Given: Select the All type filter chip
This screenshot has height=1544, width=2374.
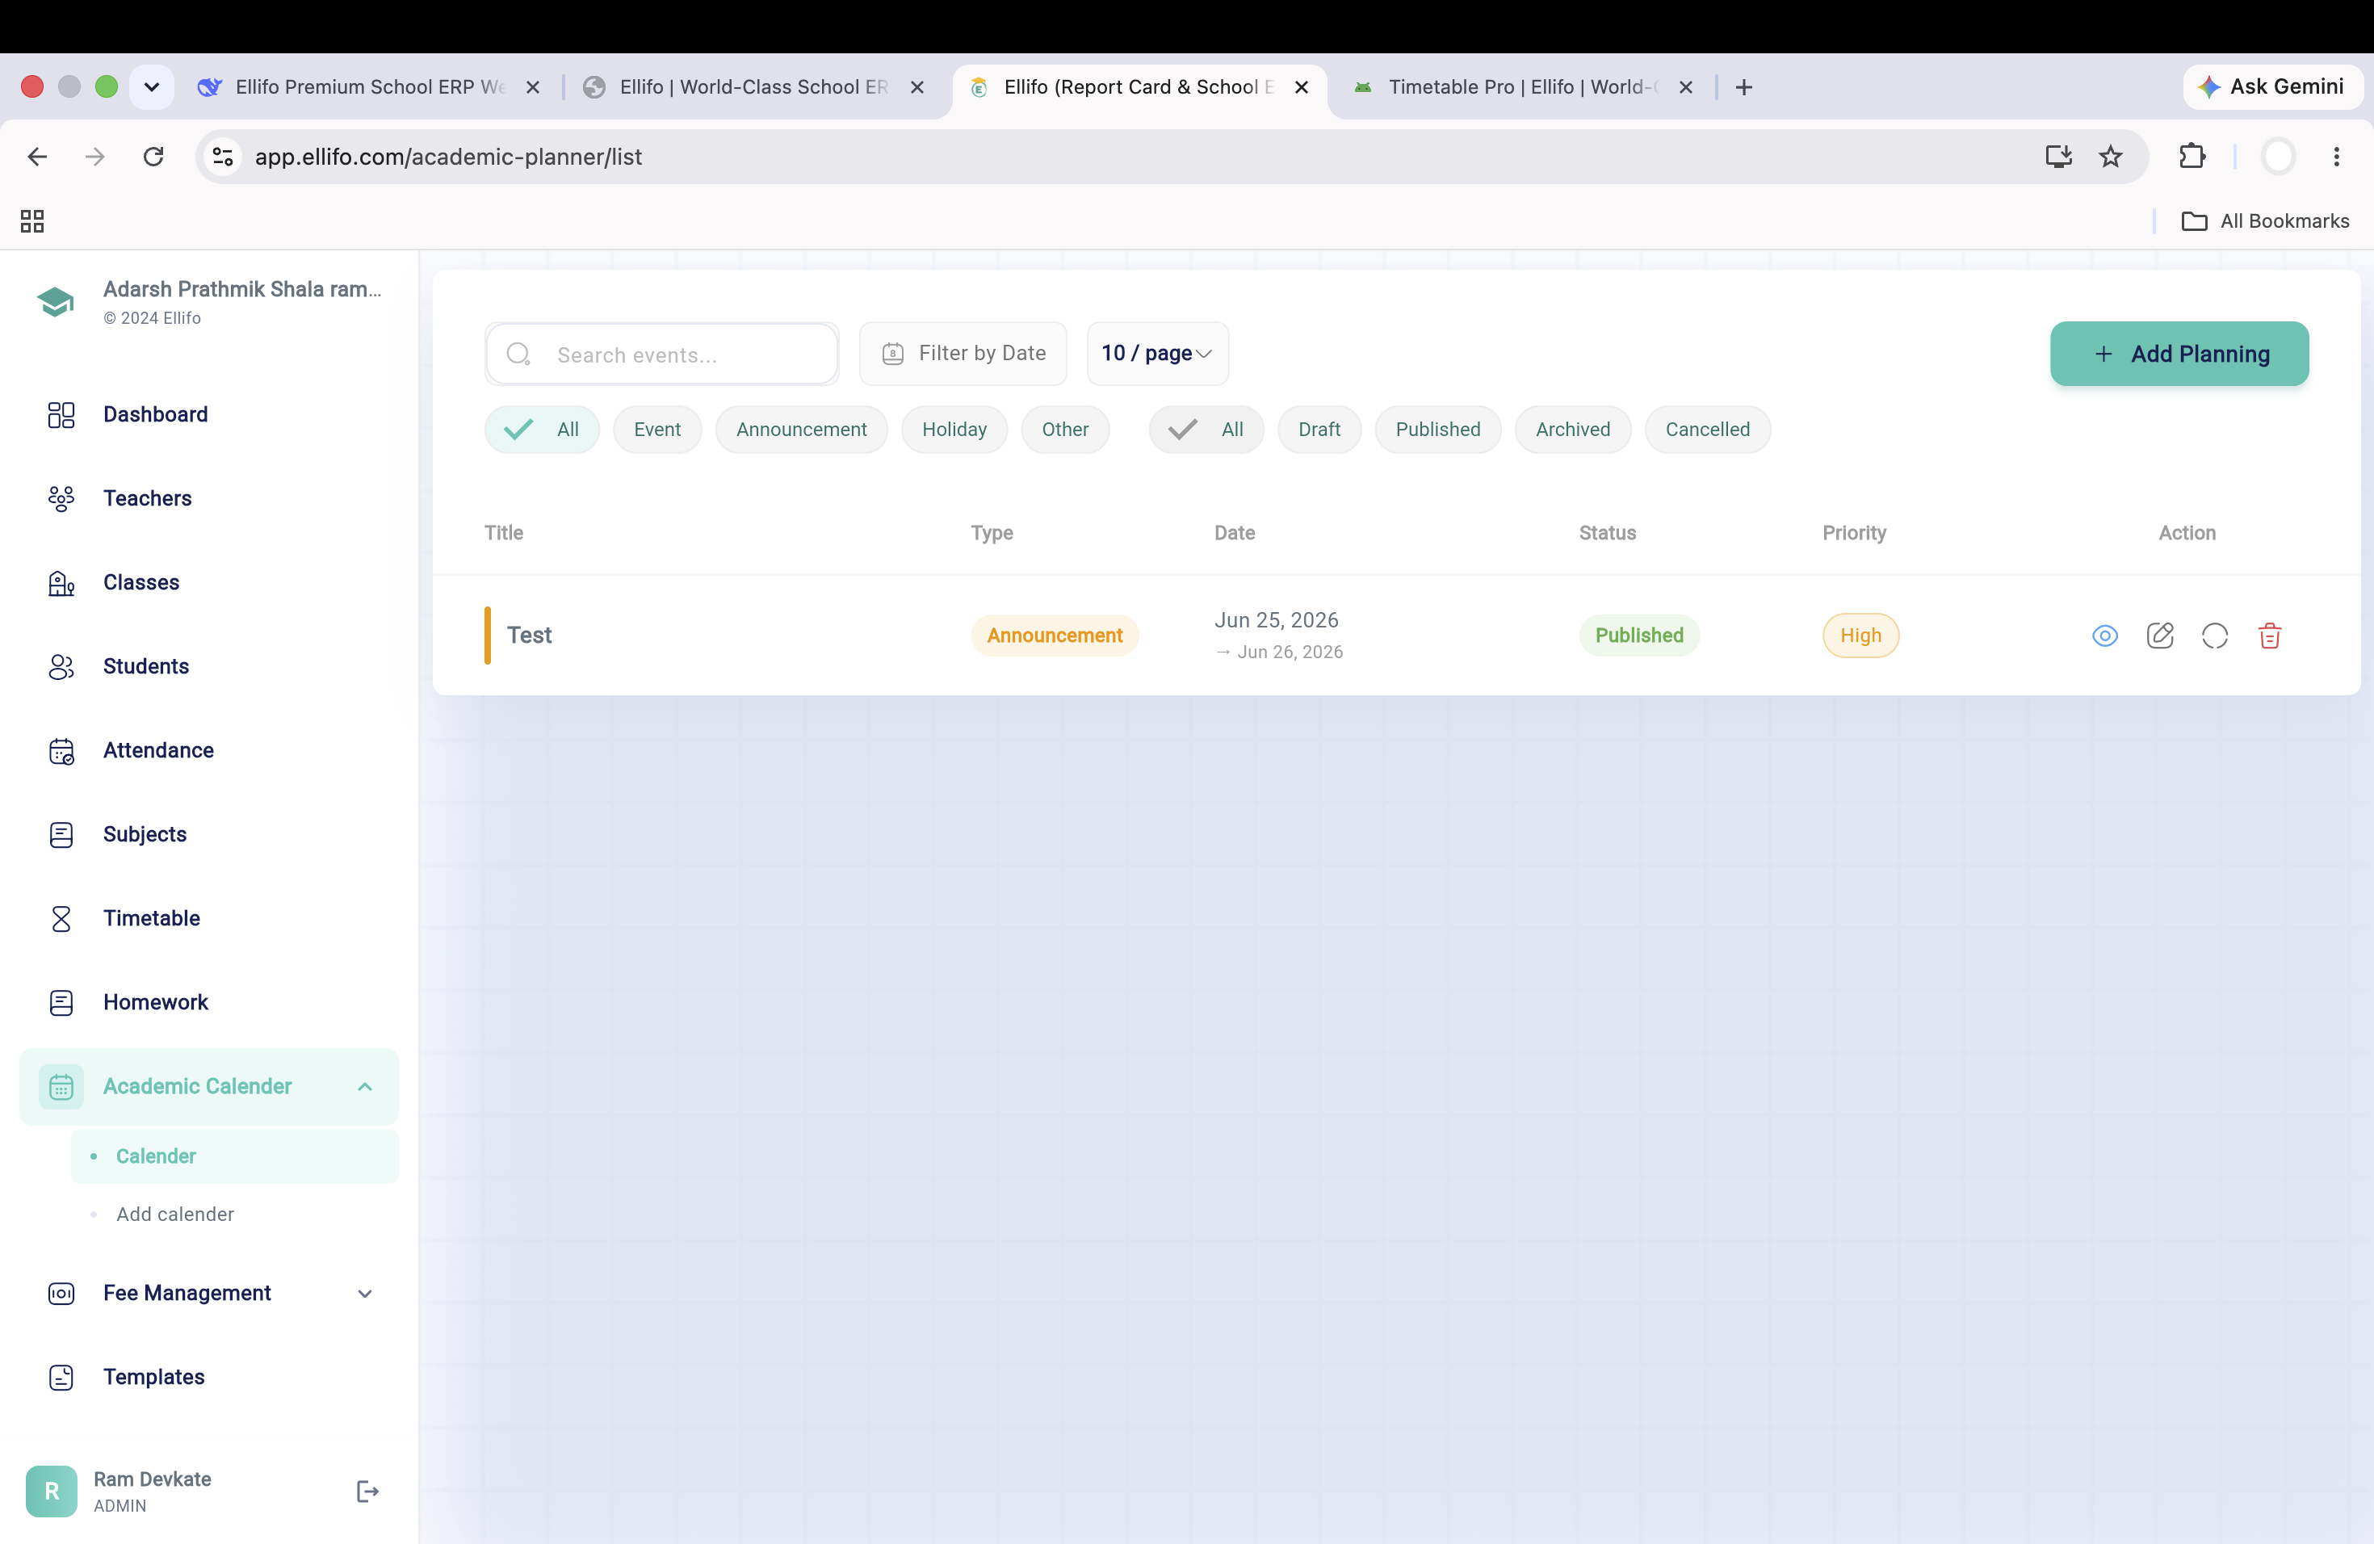Looking at the screenshot, I should tap(542, 430).
